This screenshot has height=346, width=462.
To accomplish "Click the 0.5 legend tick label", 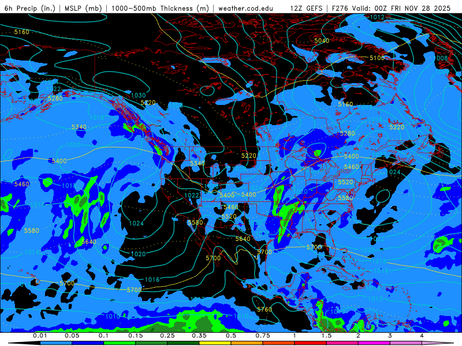I will [230, 336].
